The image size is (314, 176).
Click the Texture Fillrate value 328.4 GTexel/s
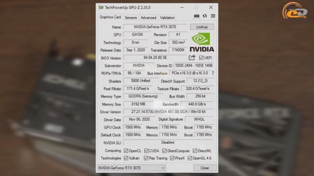pyautogui.click(x=198, y=88)
